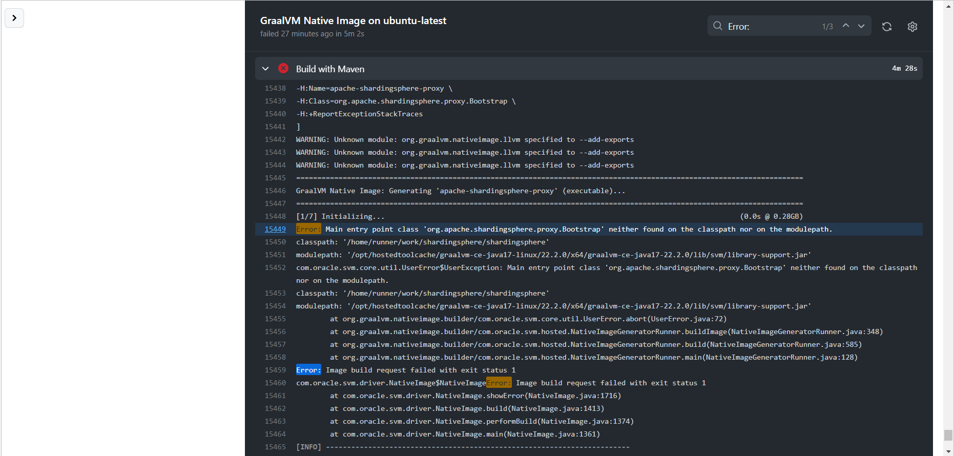The height and width of the screenshot is (456, 954).
Task: Click line number 15465
Action: click(275, 447)
